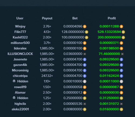Click the XRP icon in highclix's bet
This screenshot has height=117, width=135.
coord(85,104)
